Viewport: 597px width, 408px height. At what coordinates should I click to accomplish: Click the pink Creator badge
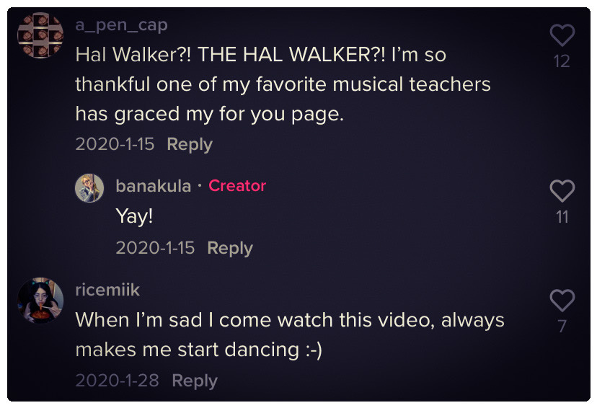(x=237, y=186)
